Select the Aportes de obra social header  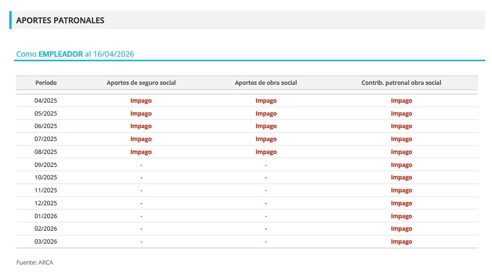(266, 83)
